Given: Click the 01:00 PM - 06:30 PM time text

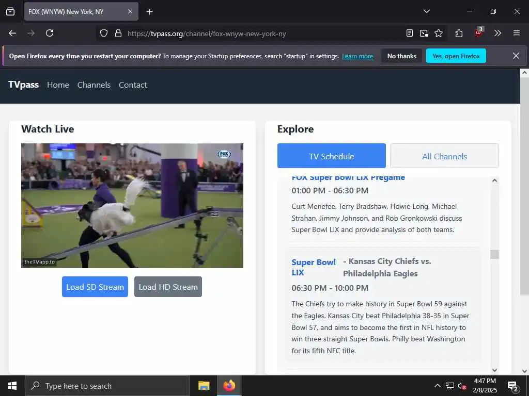Looking at the screenshot, I should (330, 191).
